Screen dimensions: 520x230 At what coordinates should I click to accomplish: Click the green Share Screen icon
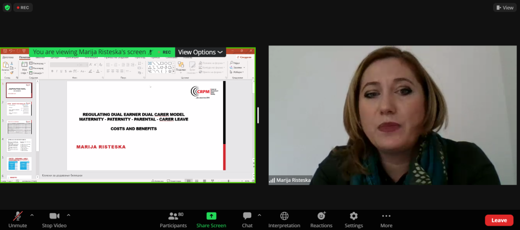[211, 216]
